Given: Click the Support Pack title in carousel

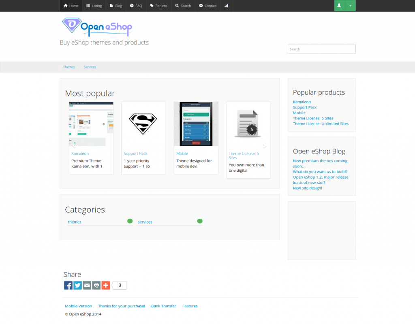Looking at the screenshot, I should (135, 153).
